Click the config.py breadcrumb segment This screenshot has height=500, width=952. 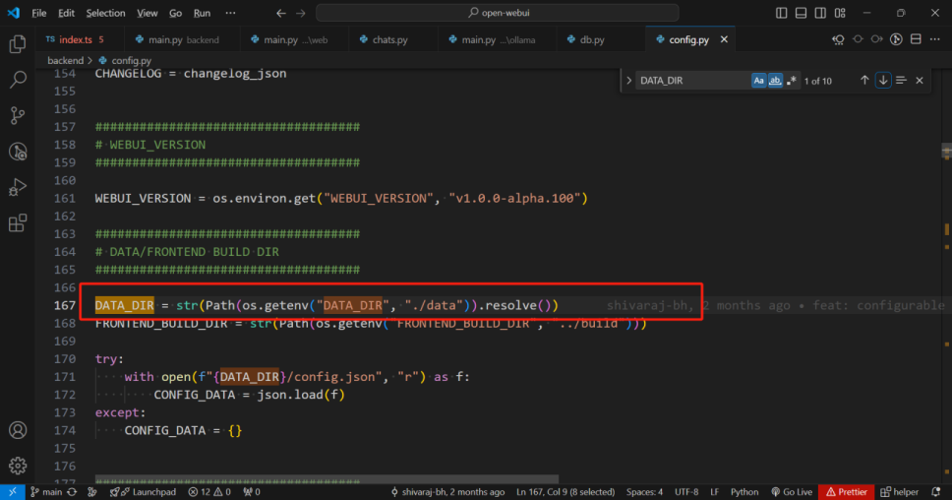point(125,60)
